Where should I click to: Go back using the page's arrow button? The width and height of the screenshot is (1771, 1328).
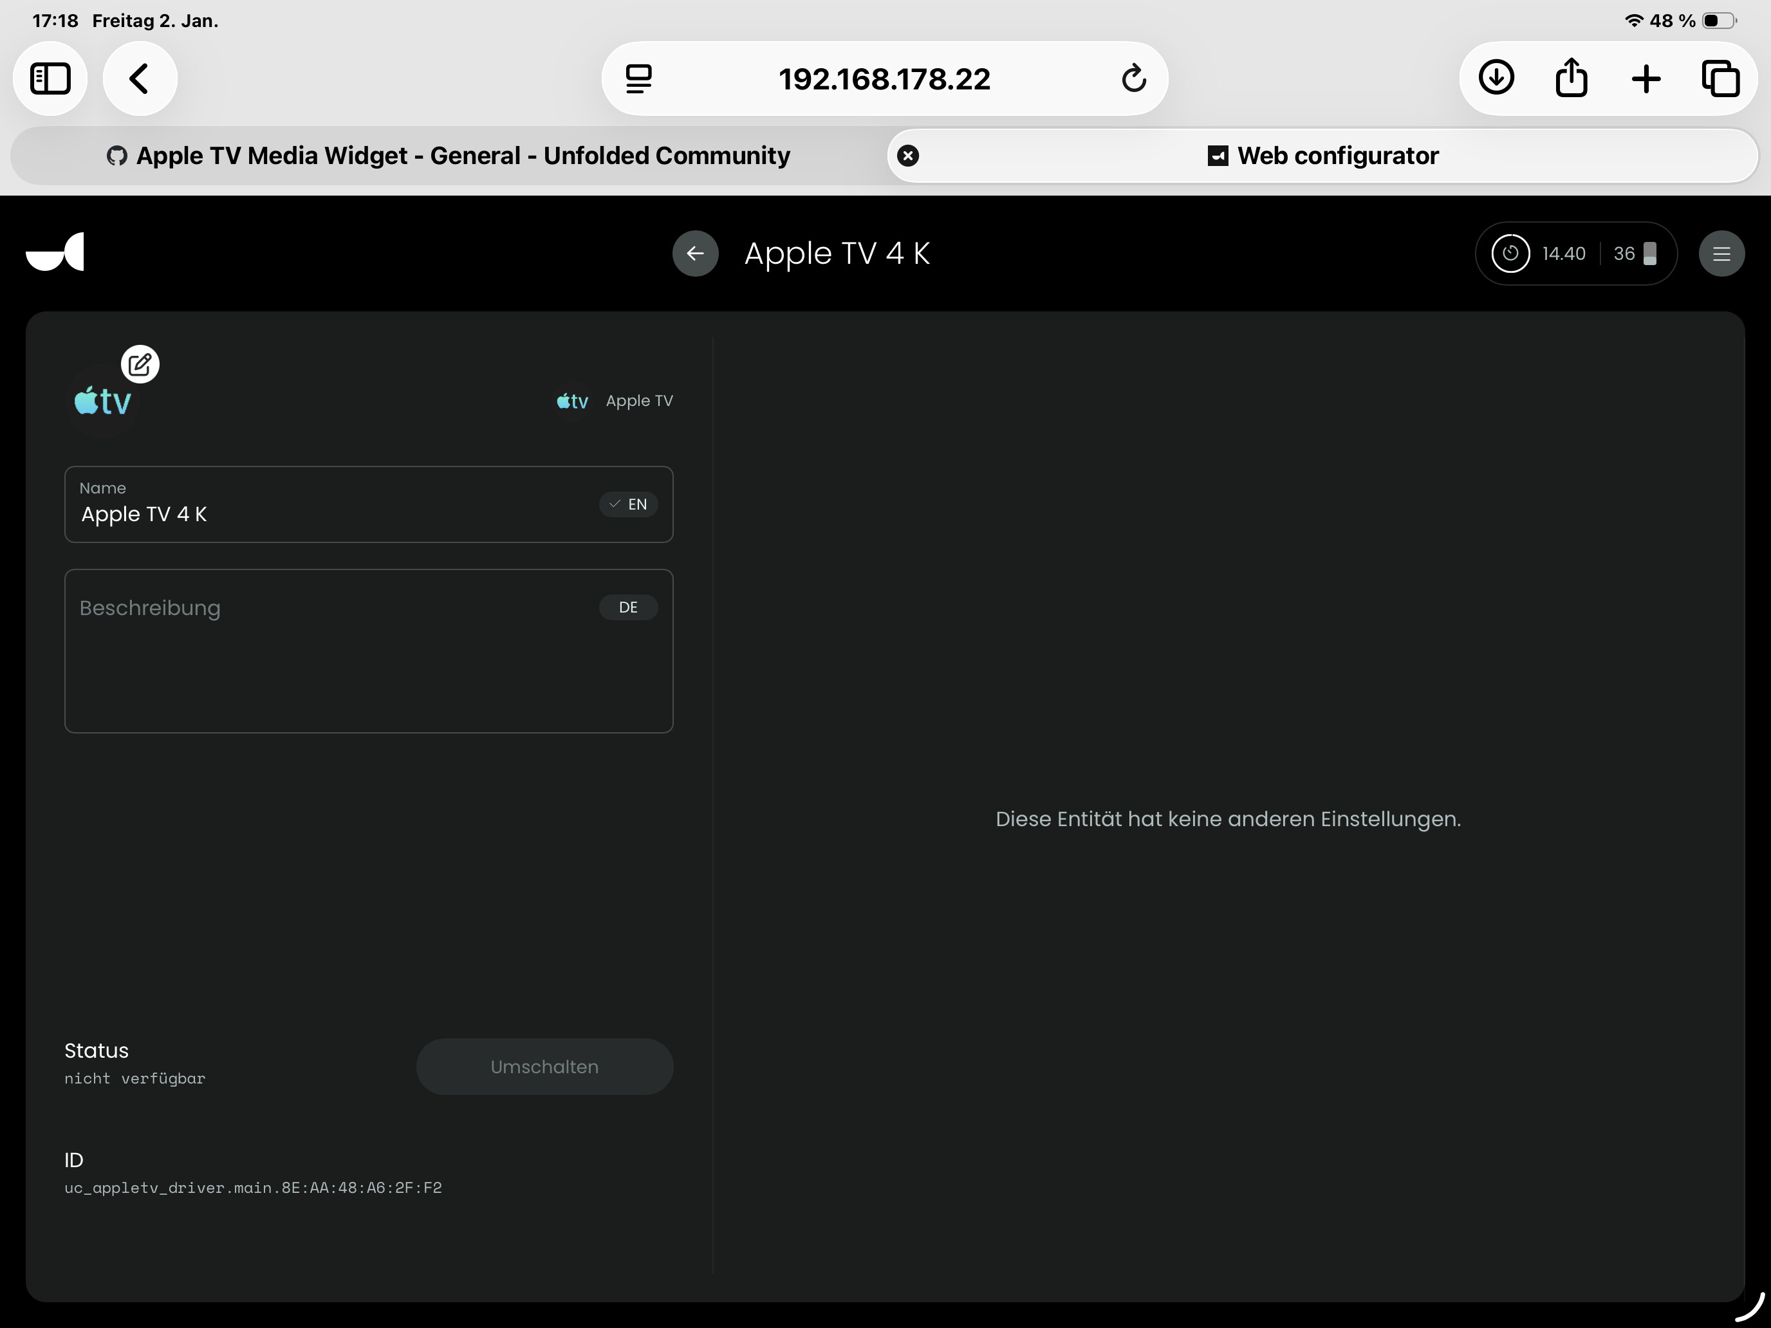coord(695,254)
